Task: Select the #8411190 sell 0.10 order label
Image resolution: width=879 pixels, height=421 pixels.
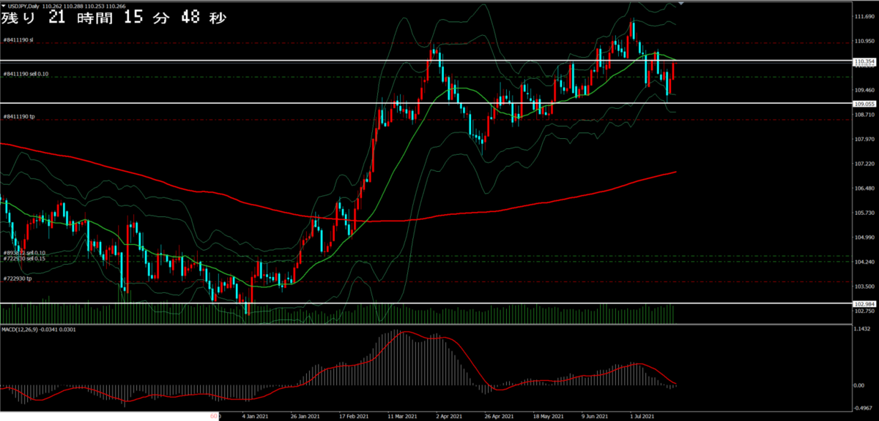Action: pyautogui.click(x=26, y=74)
